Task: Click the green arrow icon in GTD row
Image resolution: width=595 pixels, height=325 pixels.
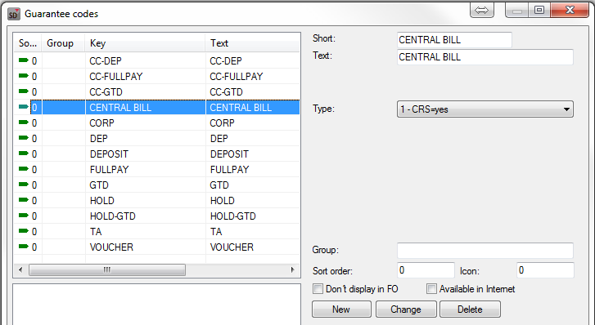Action: 24,185
